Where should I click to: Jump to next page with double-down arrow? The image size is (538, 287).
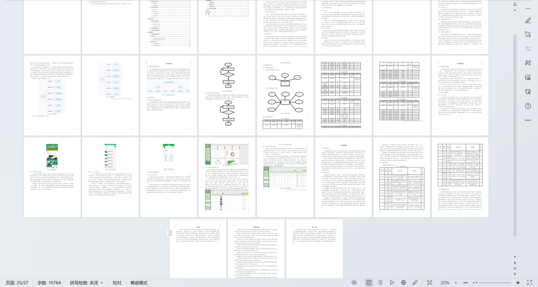[x=515, y=274]
